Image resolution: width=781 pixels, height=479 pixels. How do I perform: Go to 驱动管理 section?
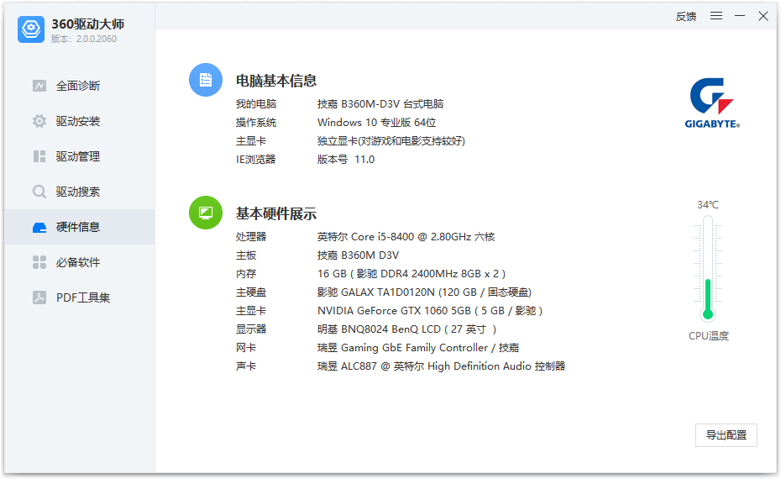tap(80, 156)
